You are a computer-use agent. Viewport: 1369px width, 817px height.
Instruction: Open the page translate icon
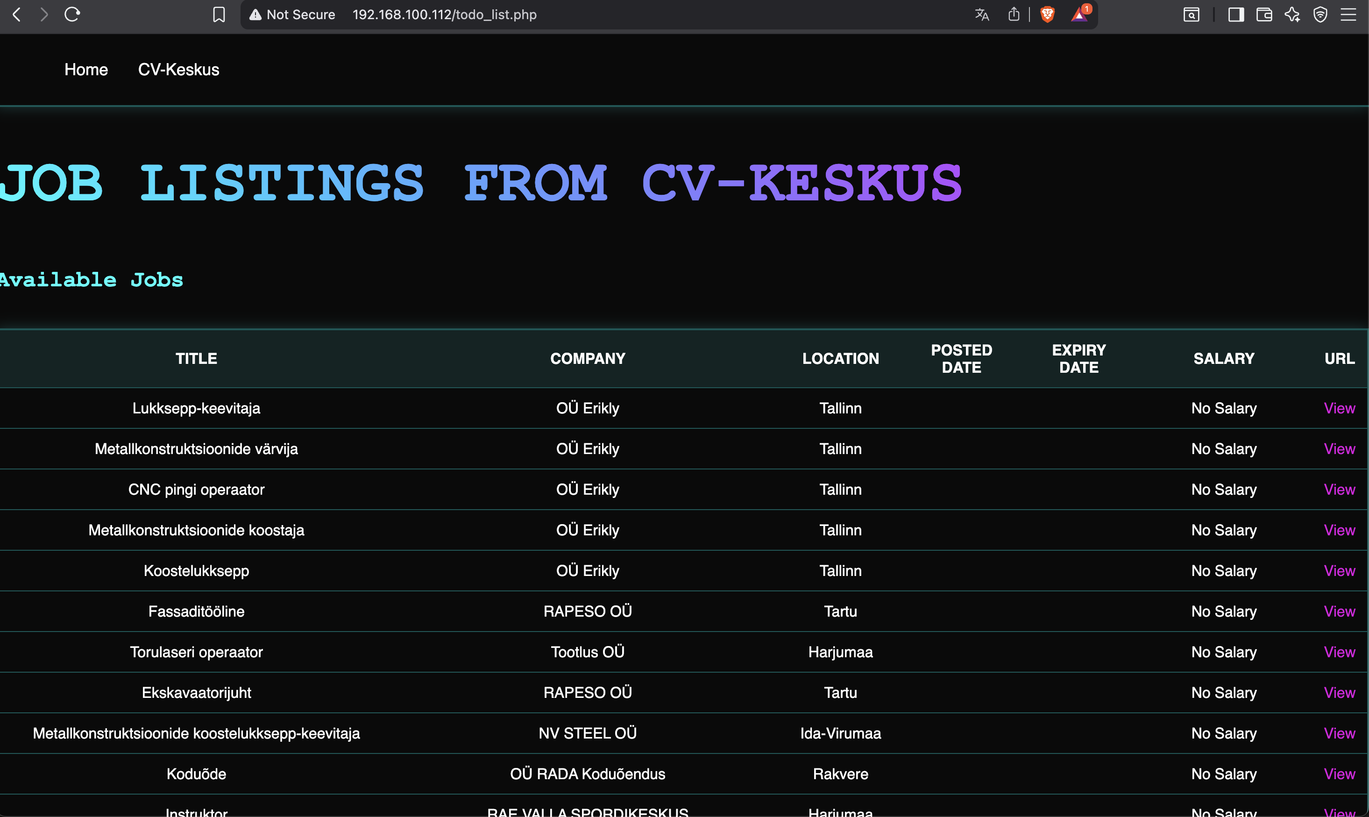(x=981, y=14)
